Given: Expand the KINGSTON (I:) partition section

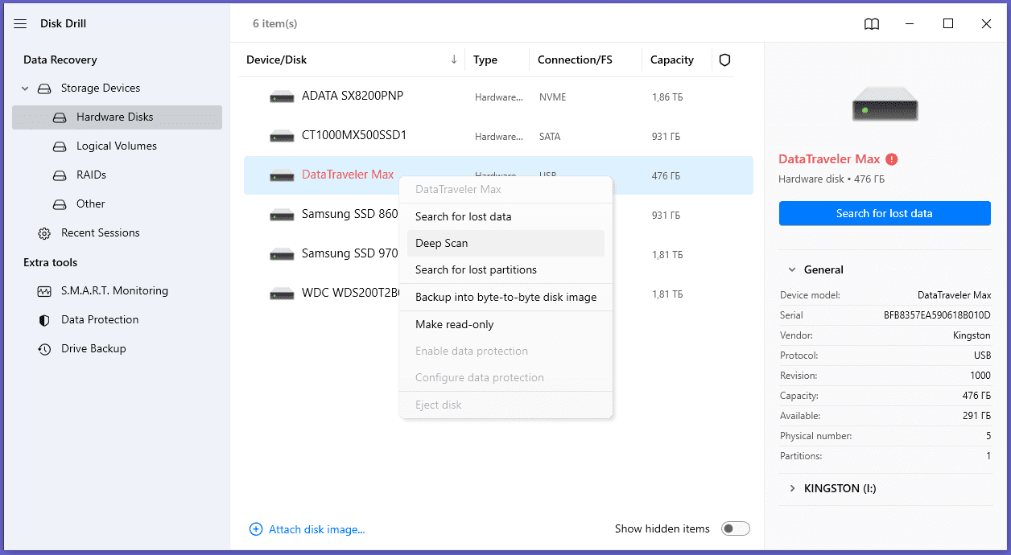Looking at the screenshot, I should pos(793,488).
